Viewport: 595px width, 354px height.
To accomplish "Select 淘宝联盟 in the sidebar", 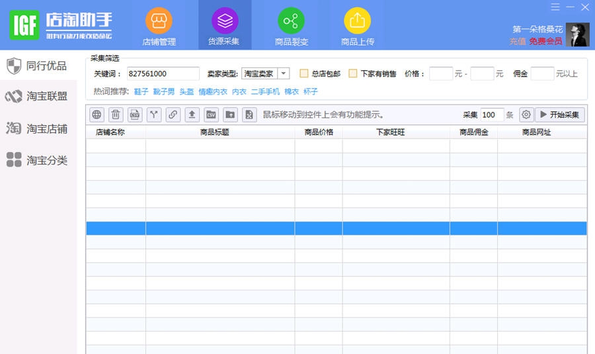I will 38,96.
